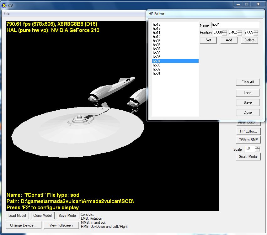
Task: Open HP Editor from the side panel
Action: 248,131
